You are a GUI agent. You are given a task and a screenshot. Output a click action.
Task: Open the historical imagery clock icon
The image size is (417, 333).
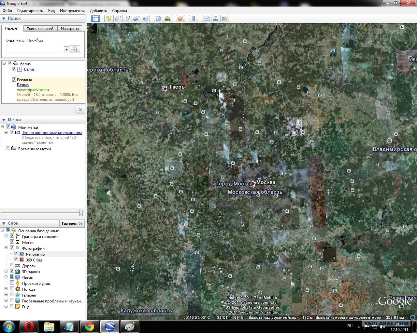(x=158, y=19)
